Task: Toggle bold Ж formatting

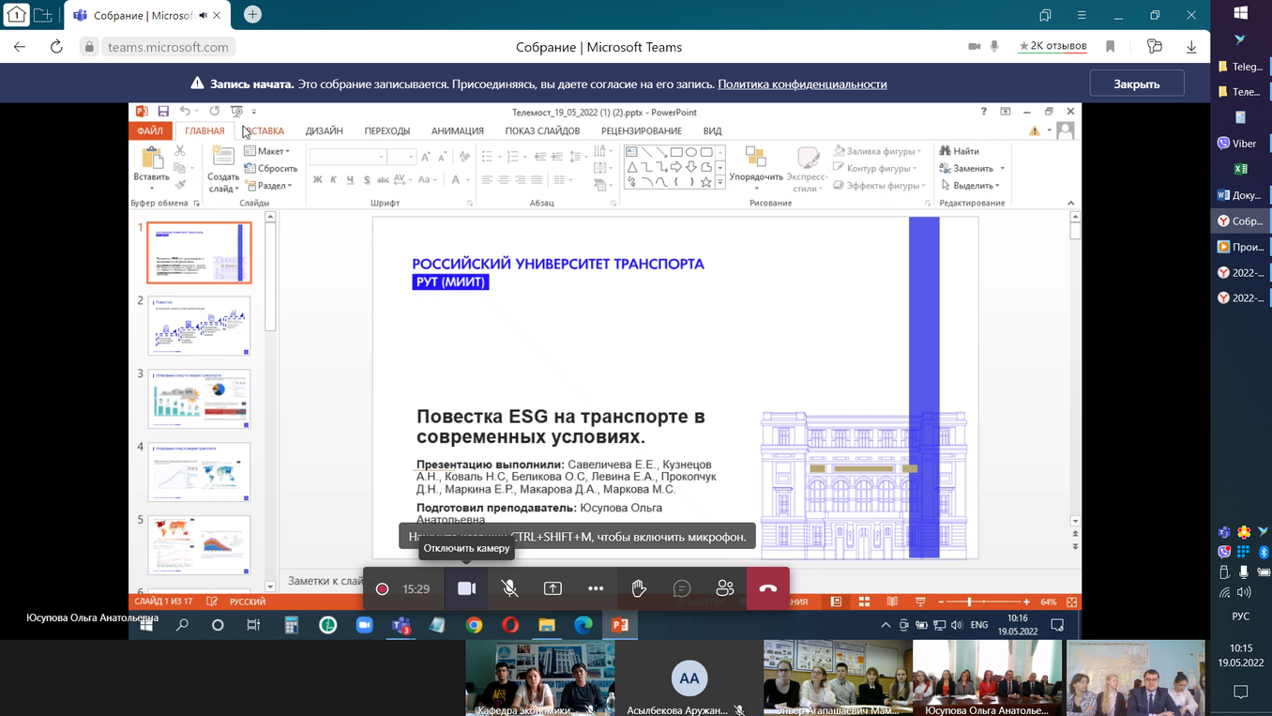Action: [317, 179]
